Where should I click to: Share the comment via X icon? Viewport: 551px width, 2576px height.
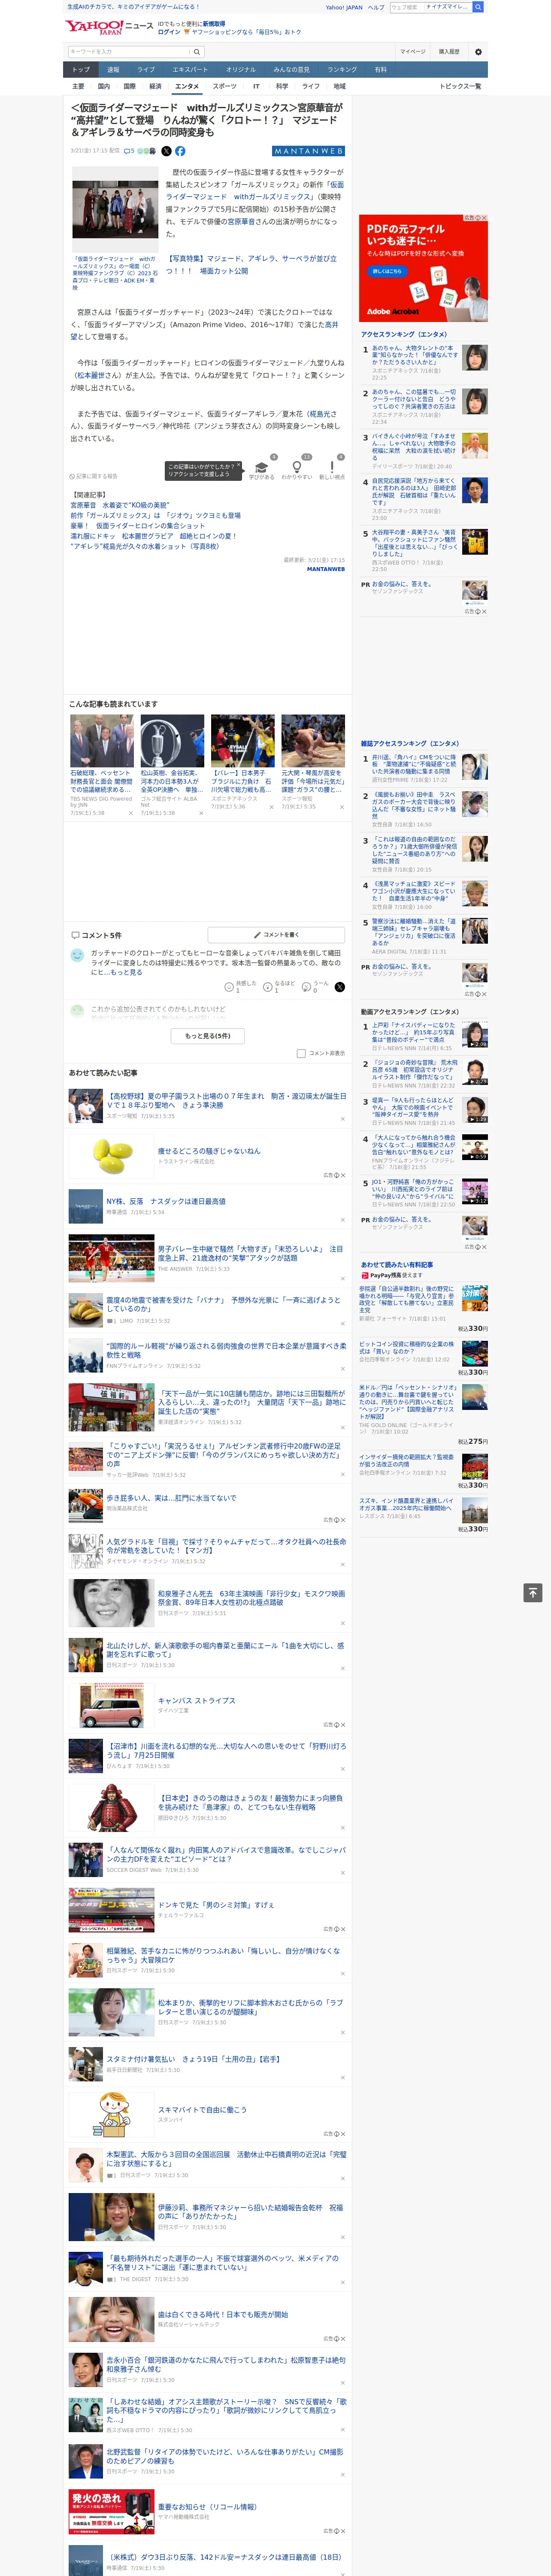[340, 986]
